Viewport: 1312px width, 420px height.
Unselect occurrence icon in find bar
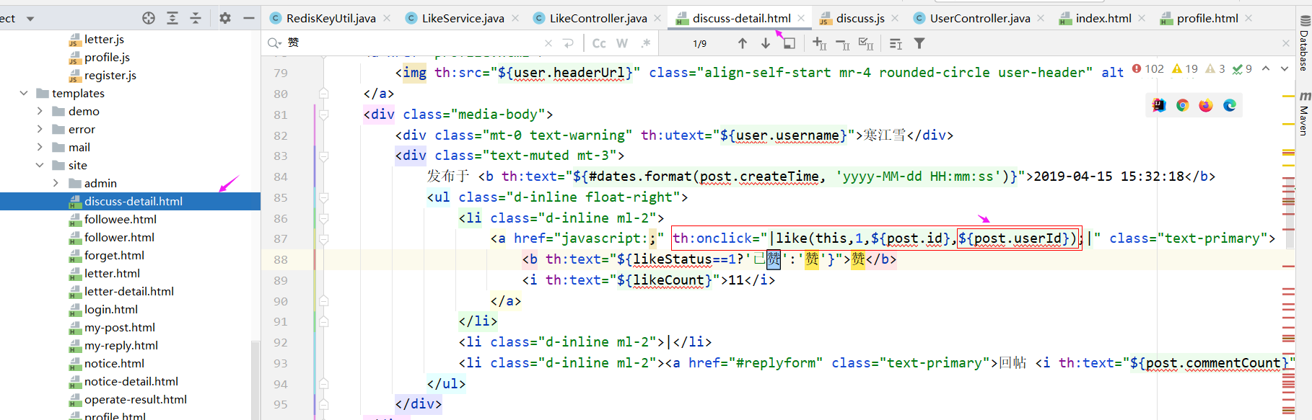tap(843, 44)
